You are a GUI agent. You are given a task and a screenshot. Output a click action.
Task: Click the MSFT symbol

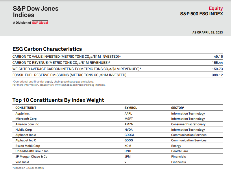coord(129,119)
